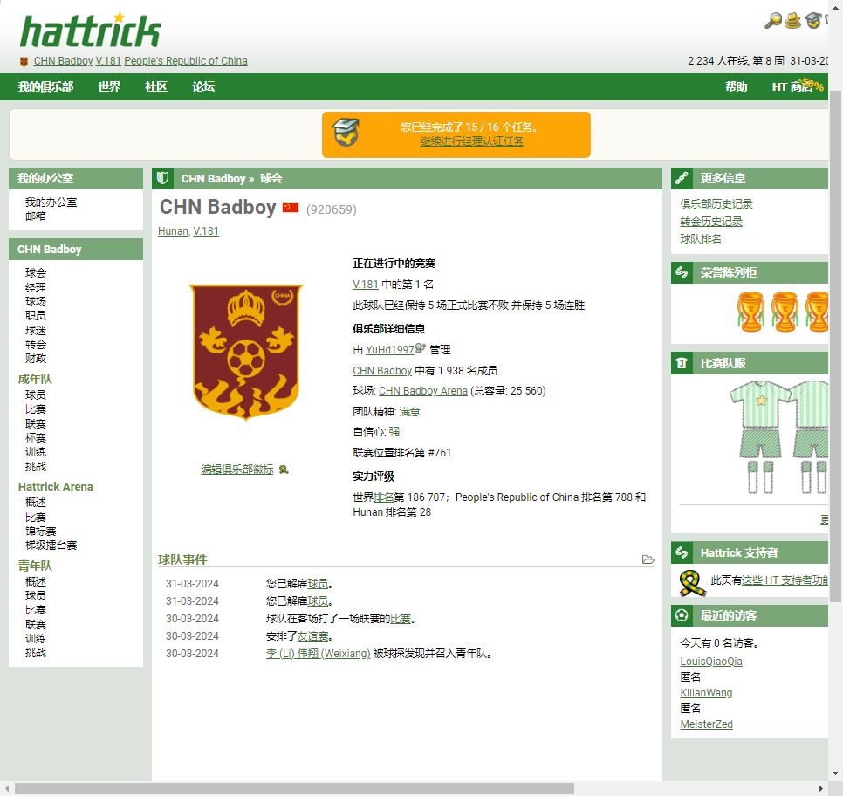The width and height of the screenshot is (843, 796).
Task: Click the link icon in 更多信息 header
Action: tap(682, 178)
